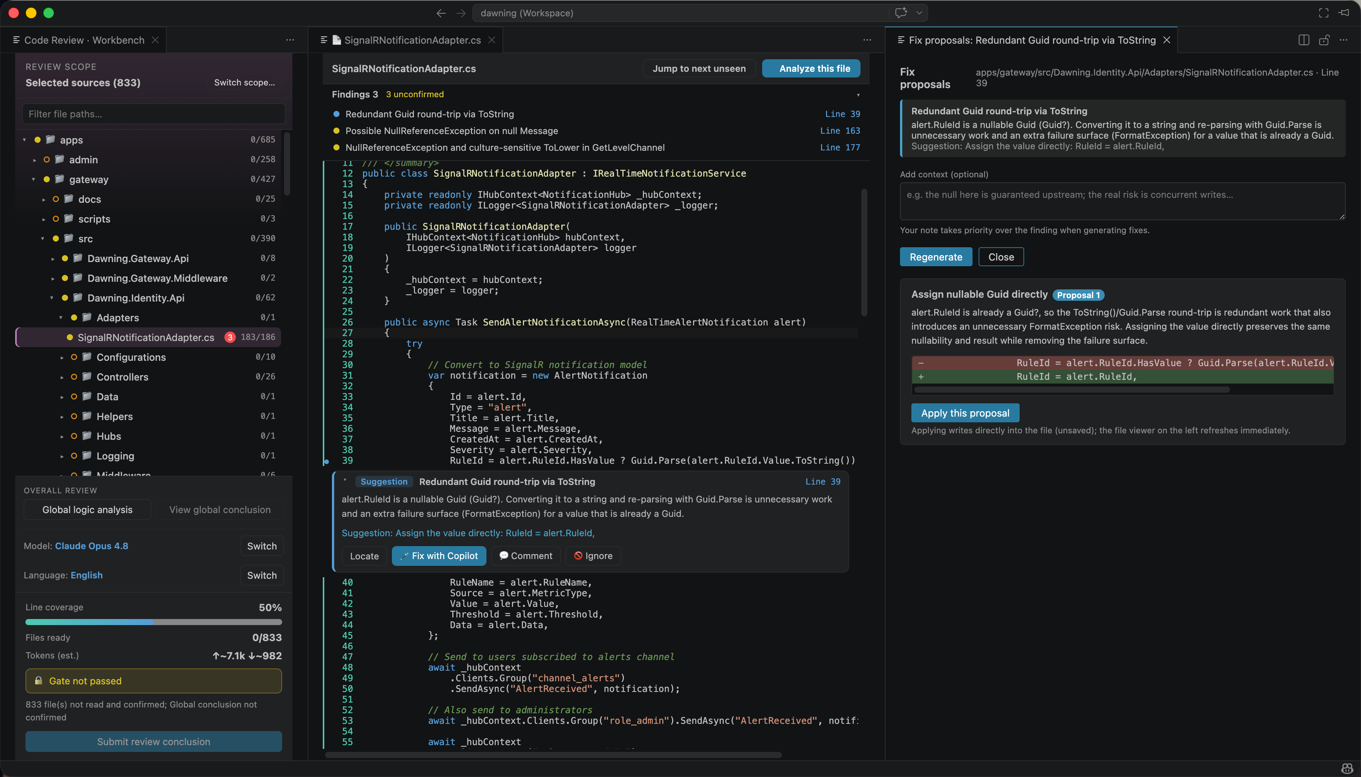Ignore the Redundant Guid suggestion
The image size is (1361, 777).
pos(593,556)
